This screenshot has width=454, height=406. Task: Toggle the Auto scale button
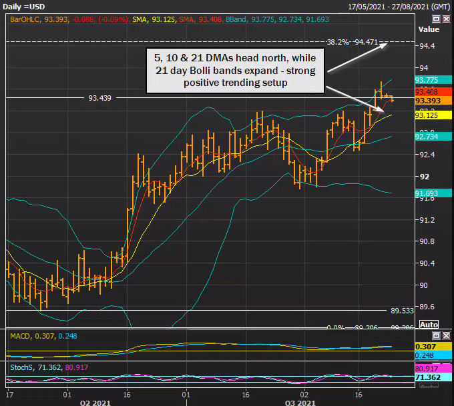[428, 324]
